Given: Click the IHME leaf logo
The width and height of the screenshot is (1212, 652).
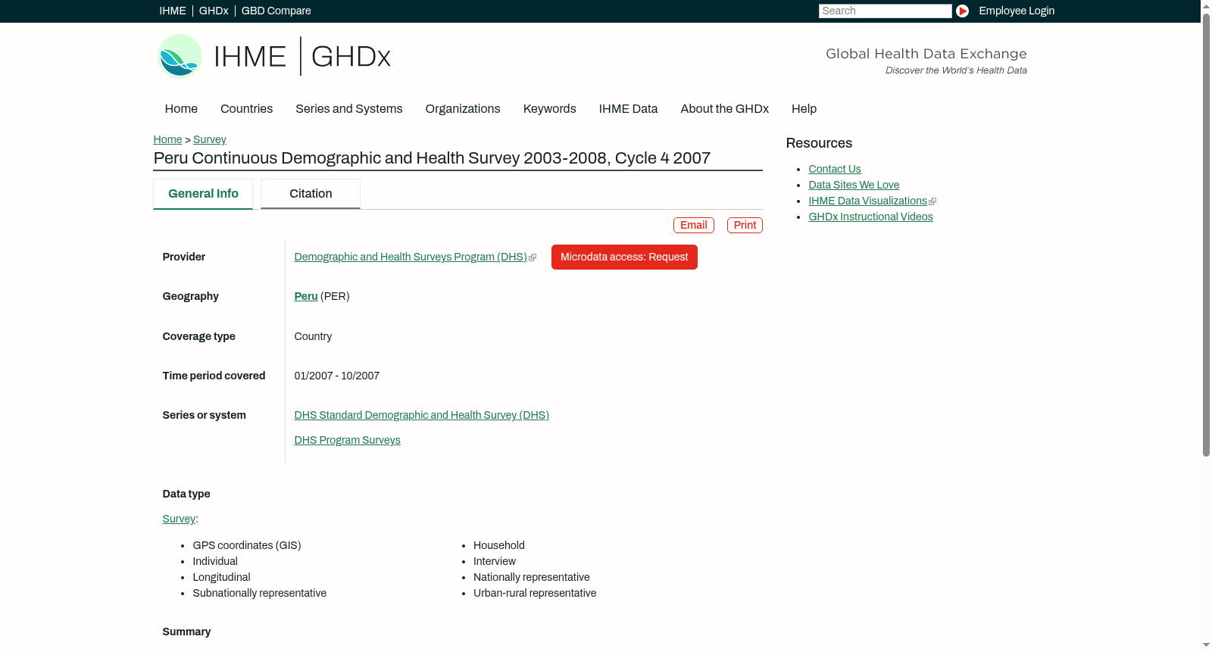Looking at the screenshot, I should pyautogui.click(x=180, y=56).
